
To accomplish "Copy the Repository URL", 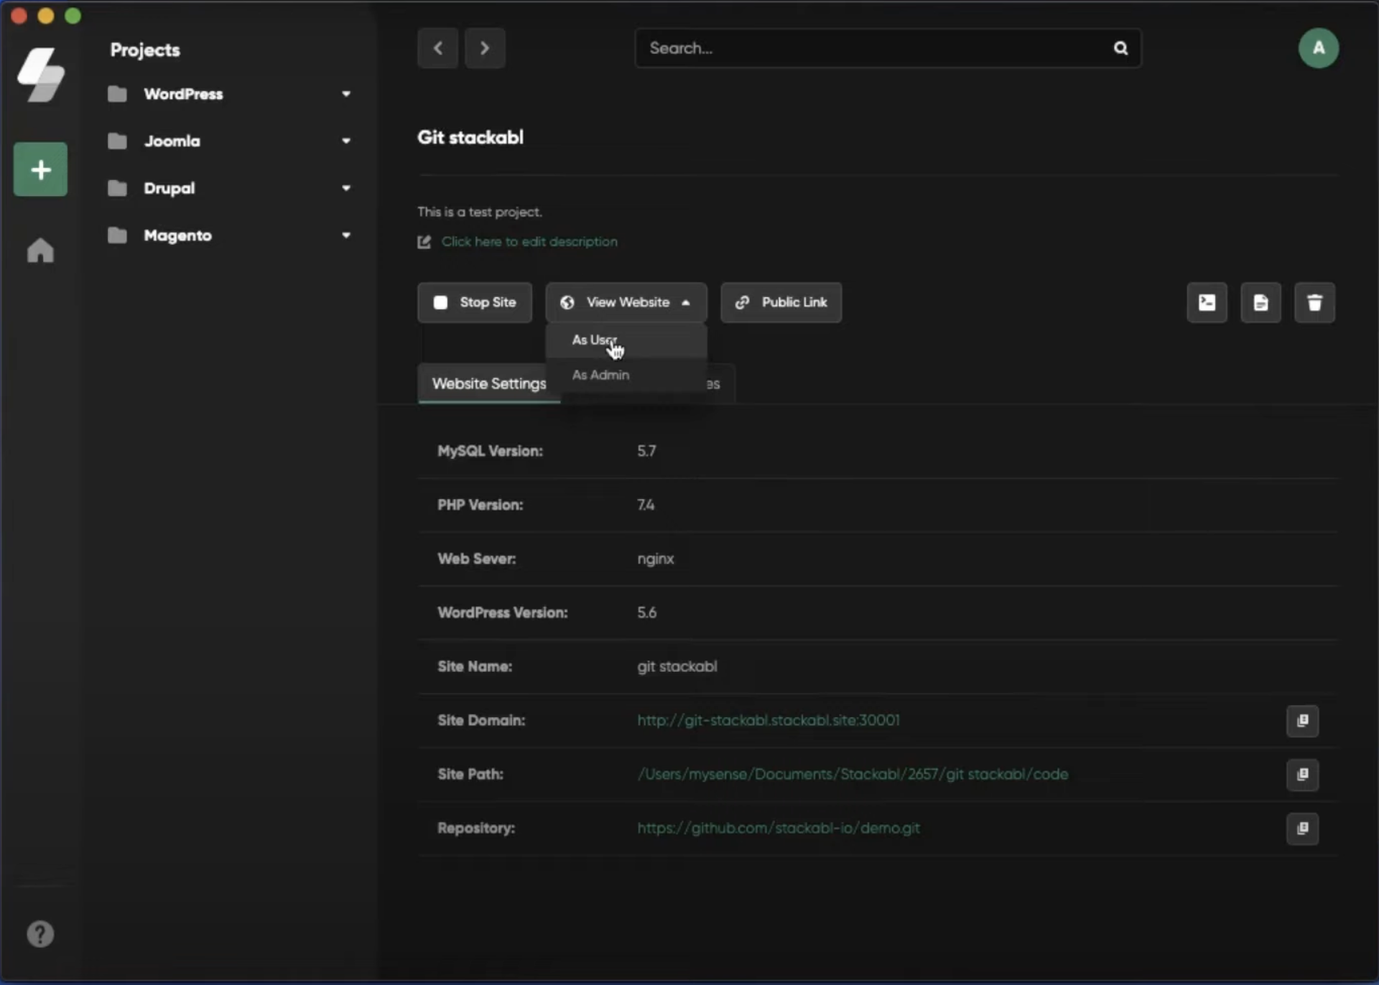I will point(1302,828).
